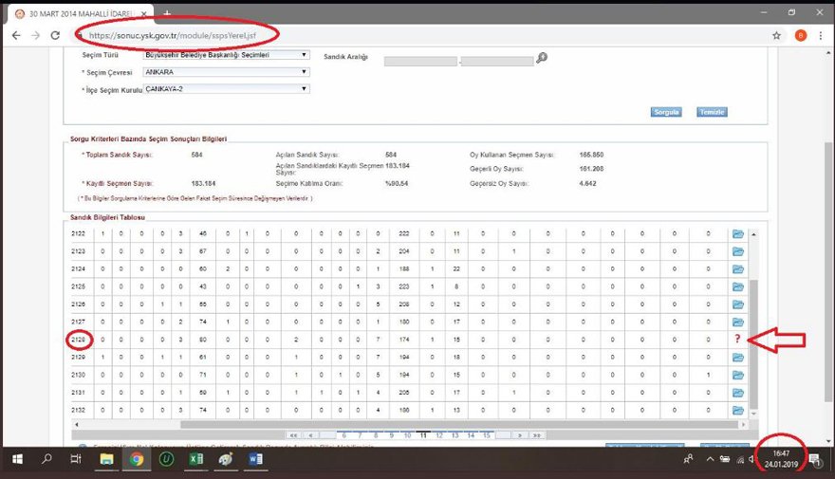Click the magnifier icon beside Sandık Aralığı
The width and height of the screenshot is (835, 479).
point(541,59)
